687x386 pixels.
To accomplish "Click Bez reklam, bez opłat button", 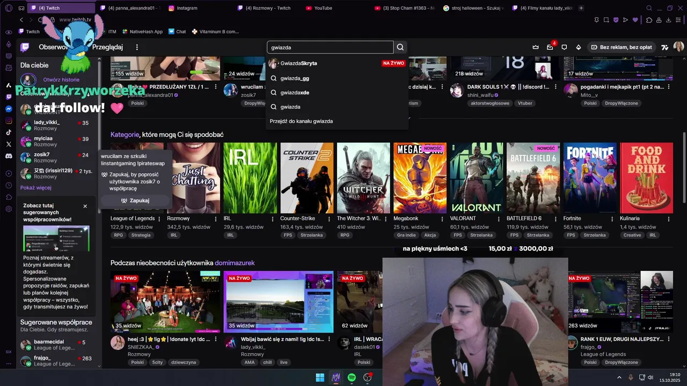I will point(622,47).
